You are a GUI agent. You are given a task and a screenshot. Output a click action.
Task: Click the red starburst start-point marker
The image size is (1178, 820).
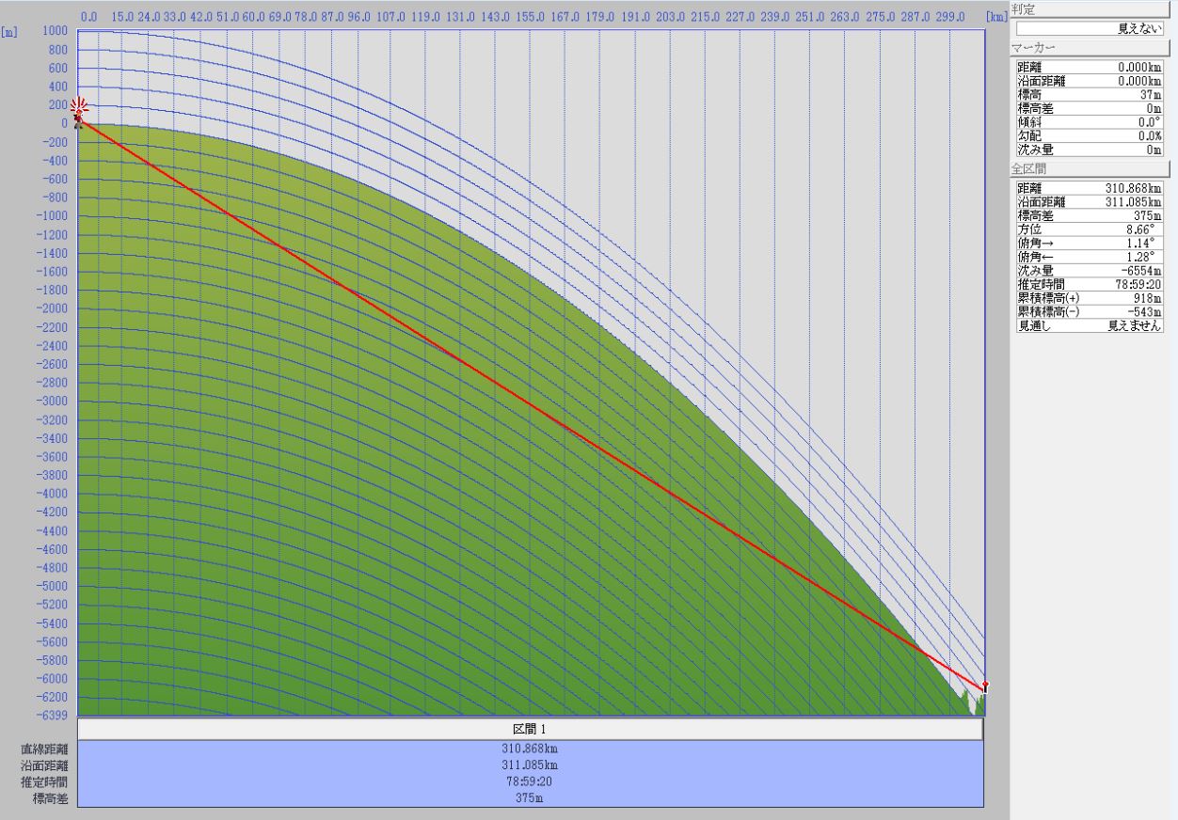click(79, 107)
